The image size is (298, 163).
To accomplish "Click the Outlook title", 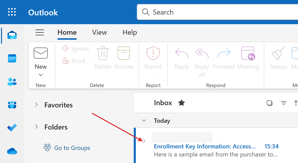I will [43, 13].
